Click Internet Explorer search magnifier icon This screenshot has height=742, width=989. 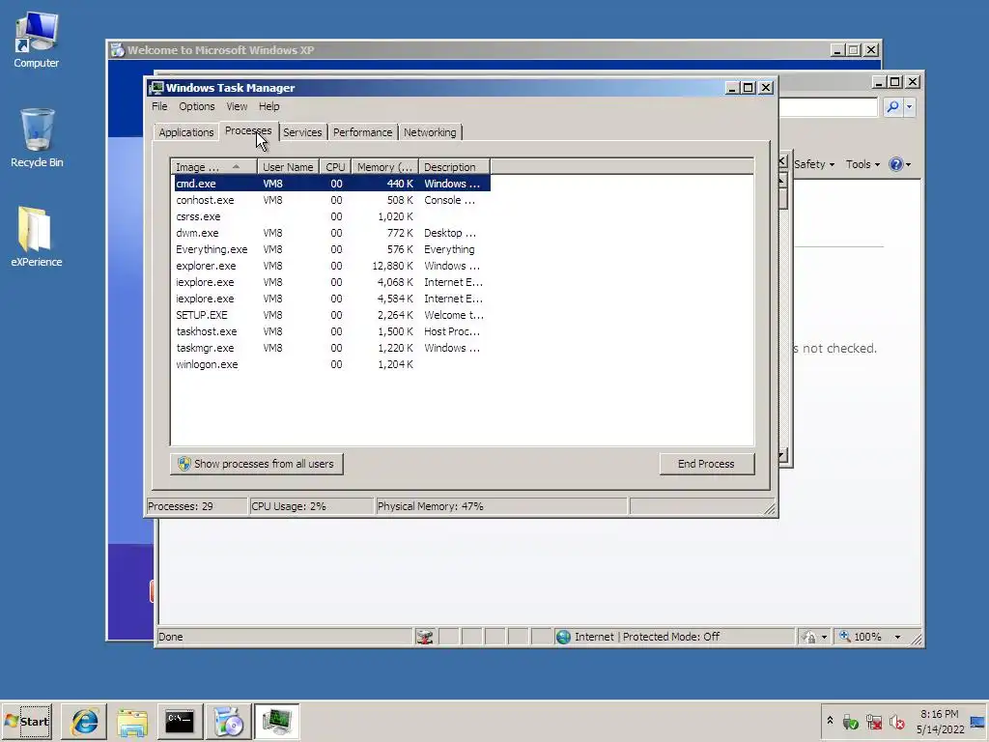(x=892, y=106)
